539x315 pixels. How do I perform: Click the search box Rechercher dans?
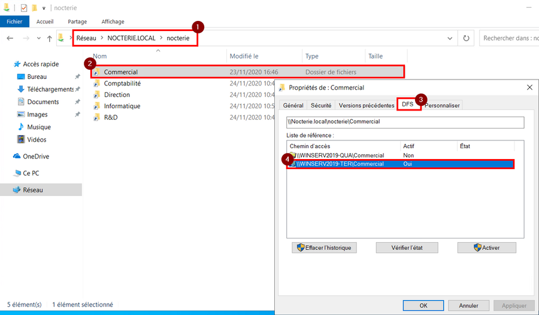(508, 38)
